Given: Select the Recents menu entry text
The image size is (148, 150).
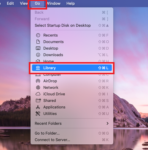Looking at the screenshot, I should tap(50, 35).
